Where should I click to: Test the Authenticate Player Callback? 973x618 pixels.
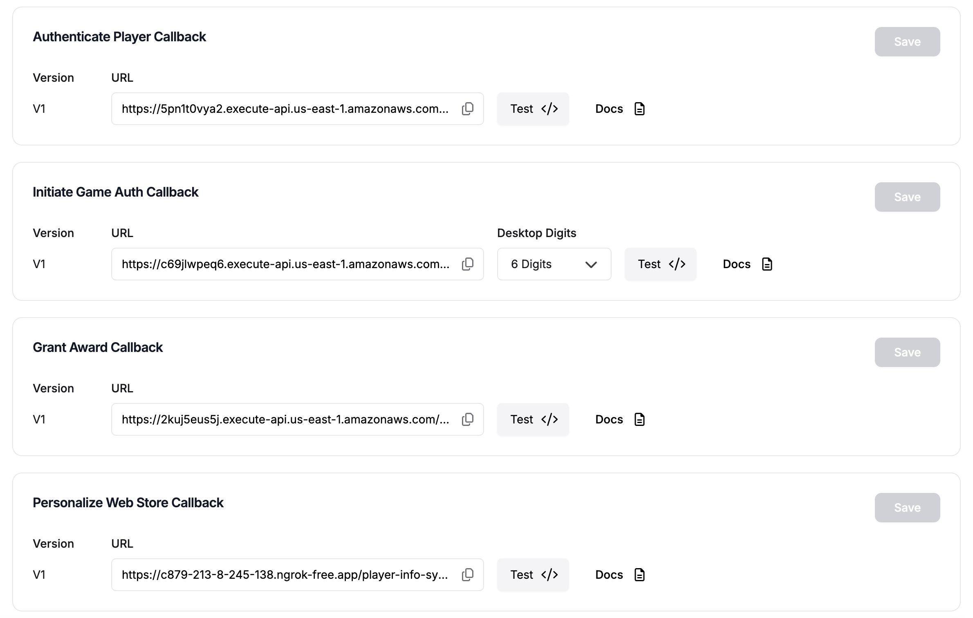point(533,109)
